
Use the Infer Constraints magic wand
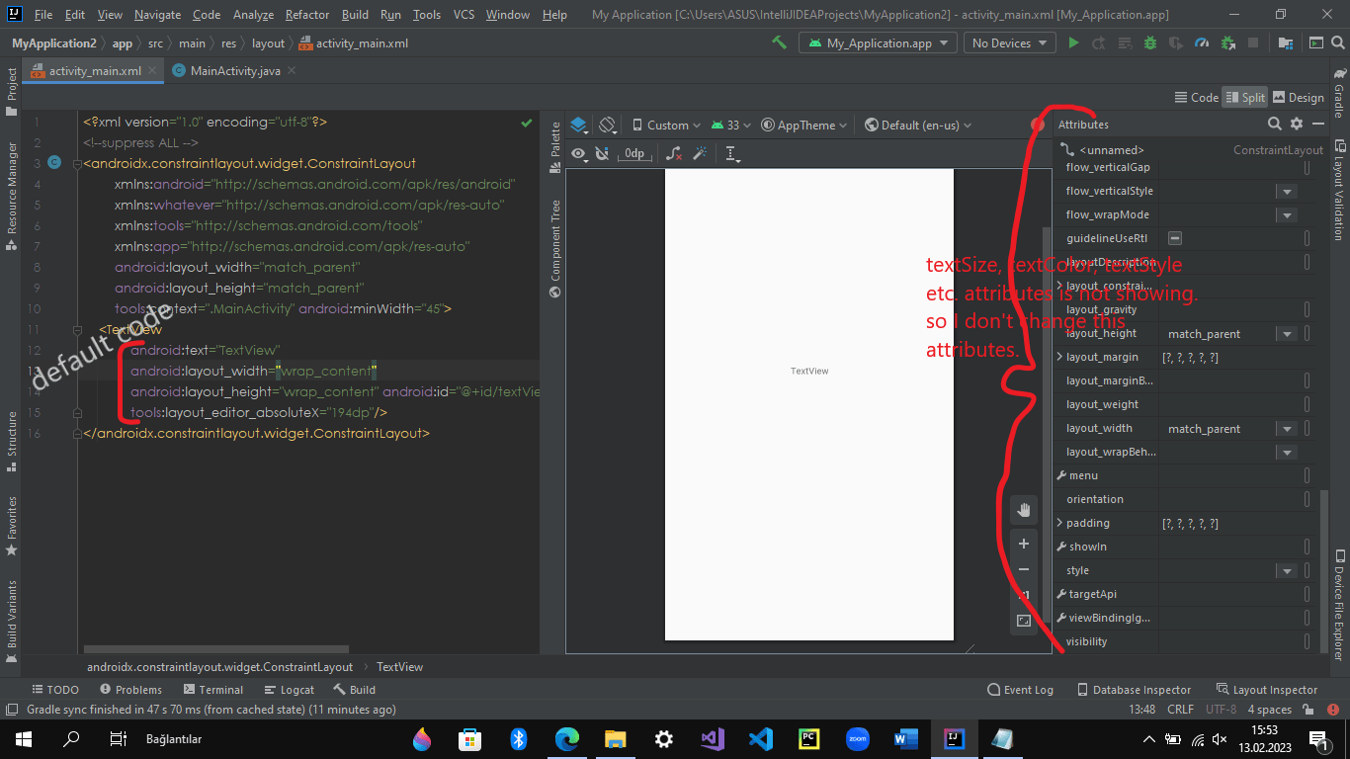[702, 154]
